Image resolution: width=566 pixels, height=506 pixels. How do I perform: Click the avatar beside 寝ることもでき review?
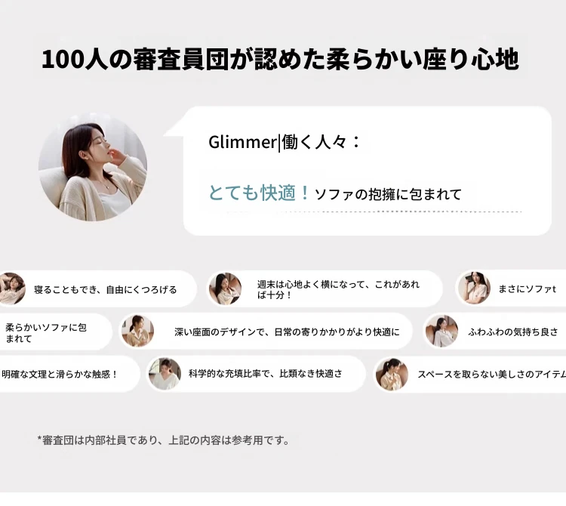[11, 288]
